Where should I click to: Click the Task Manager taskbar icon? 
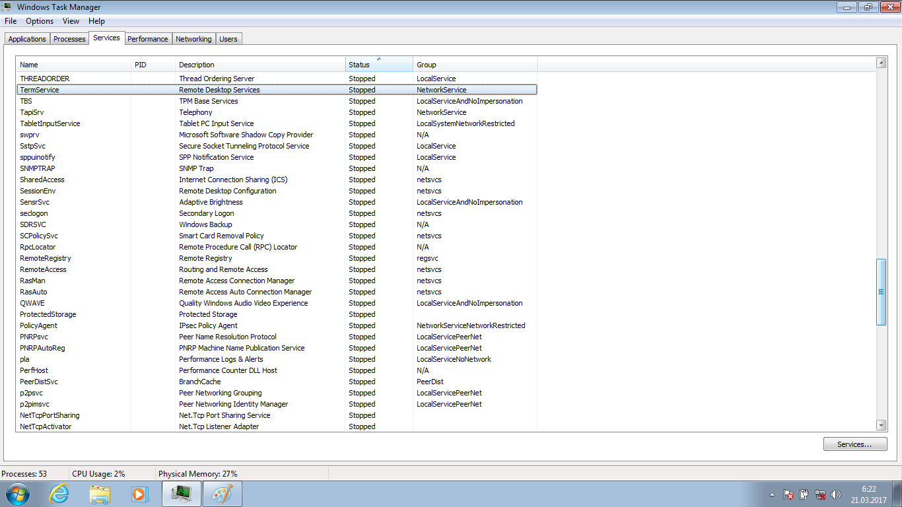(181, 493)
